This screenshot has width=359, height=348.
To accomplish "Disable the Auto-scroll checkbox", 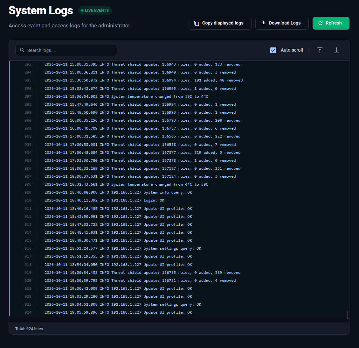I will [x=273, y=50].
